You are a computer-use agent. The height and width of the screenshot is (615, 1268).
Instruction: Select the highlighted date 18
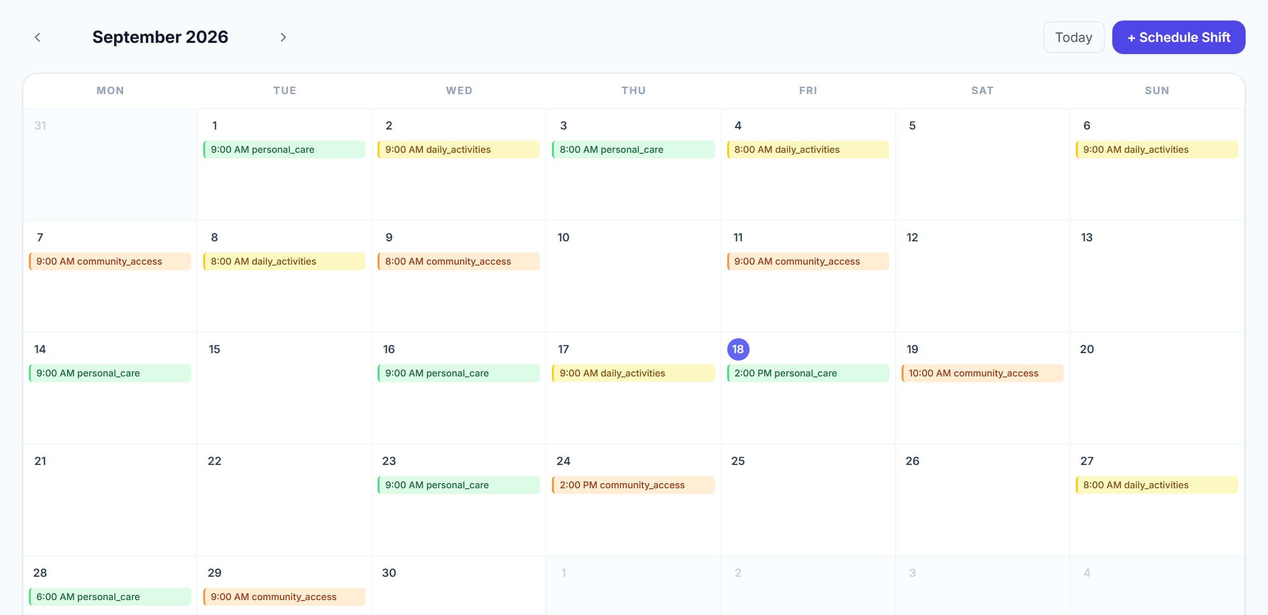(x=738, y=349)
